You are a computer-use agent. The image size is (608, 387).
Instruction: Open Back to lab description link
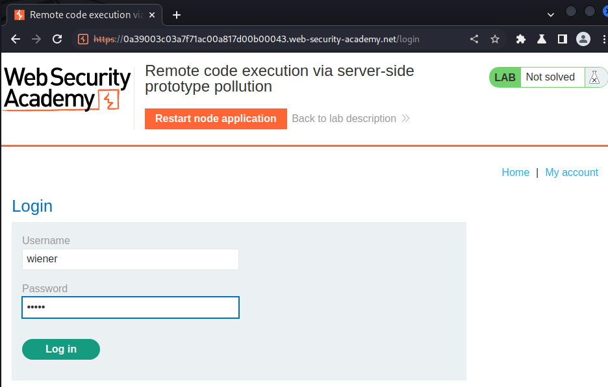[x=351, y=119]
